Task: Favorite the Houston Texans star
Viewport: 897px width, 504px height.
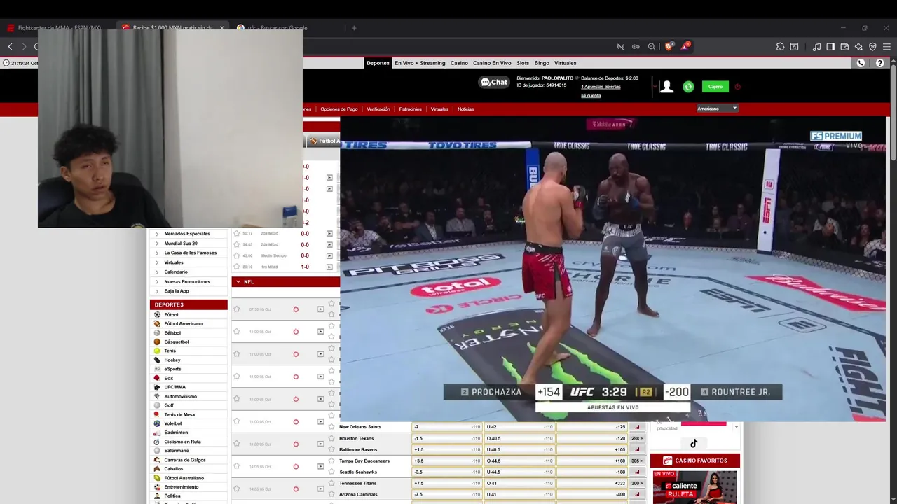Action: 331,438
